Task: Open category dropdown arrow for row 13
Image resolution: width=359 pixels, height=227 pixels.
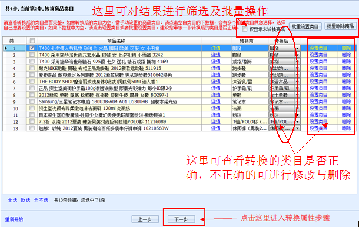Action: click(x=297, y=128)
